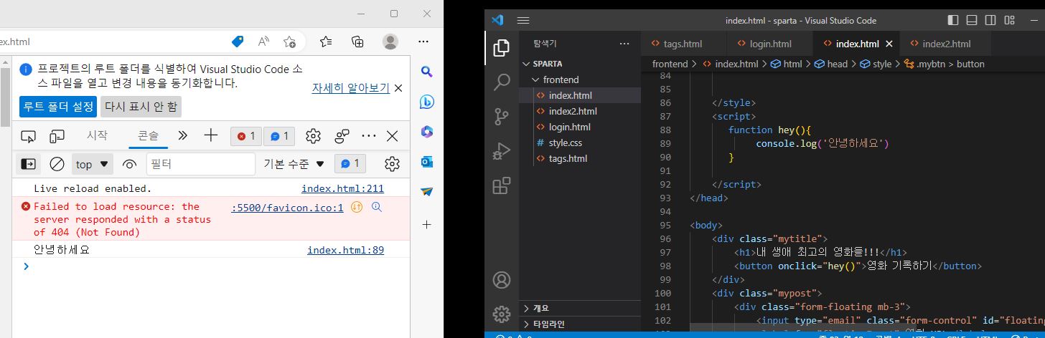Open Source Control view in VS Code

click(x=502, y=117)
